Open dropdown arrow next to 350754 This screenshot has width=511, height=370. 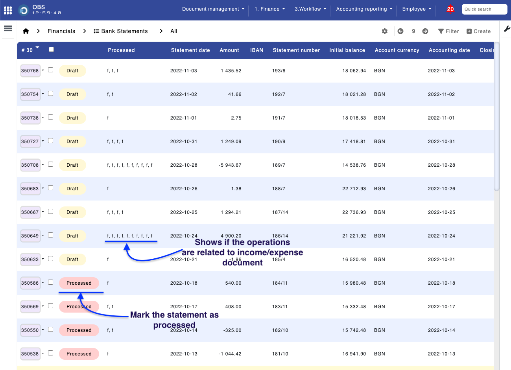(43, 94)
